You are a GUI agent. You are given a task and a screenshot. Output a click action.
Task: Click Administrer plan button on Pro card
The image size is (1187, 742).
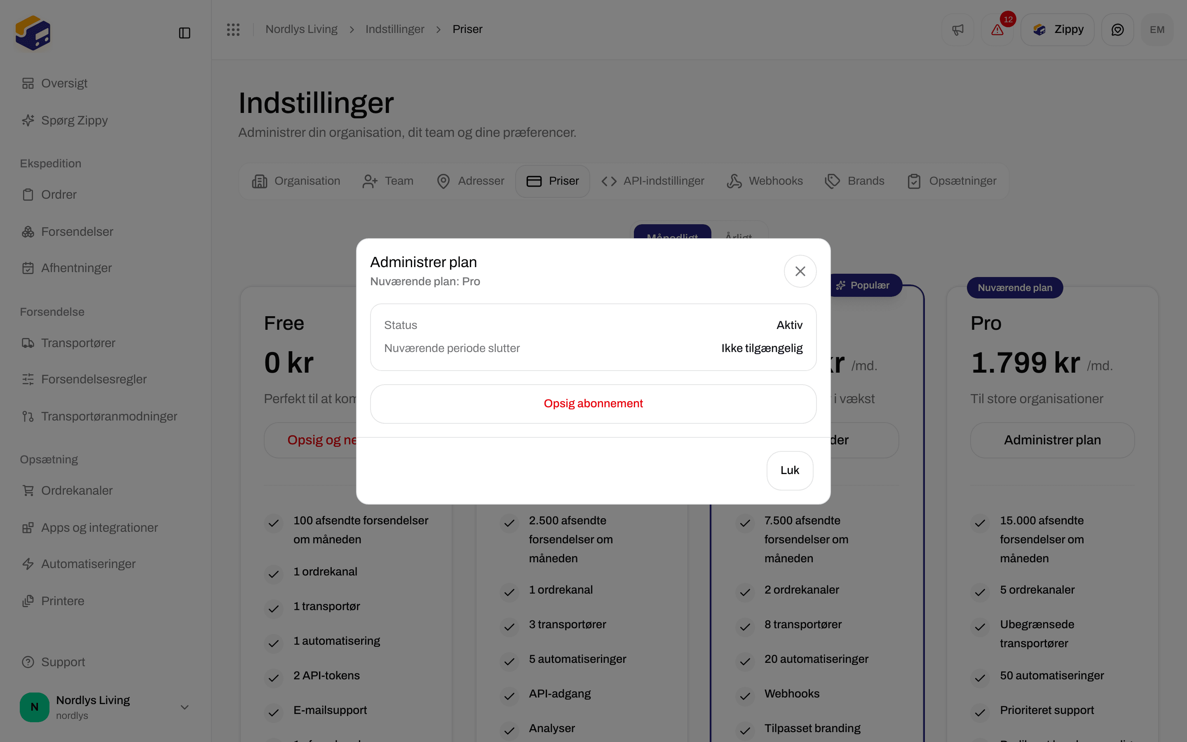coord(1052,440)
